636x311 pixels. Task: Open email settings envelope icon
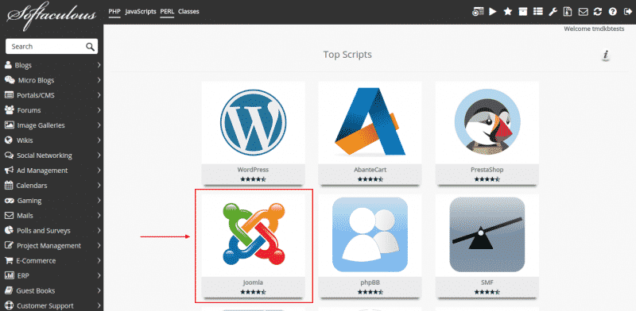coord(583,12)
